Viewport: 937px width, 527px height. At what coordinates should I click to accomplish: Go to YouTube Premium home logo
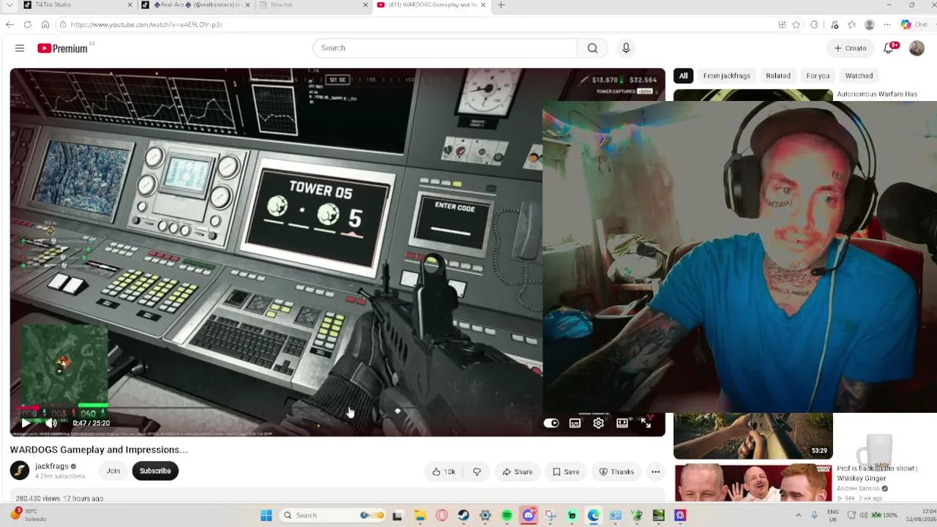click(x=63, y=48)
